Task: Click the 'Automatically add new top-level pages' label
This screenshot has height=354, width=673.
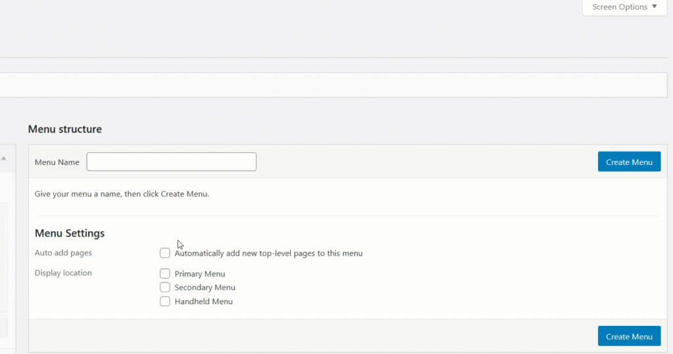Action: coord(268,253)
